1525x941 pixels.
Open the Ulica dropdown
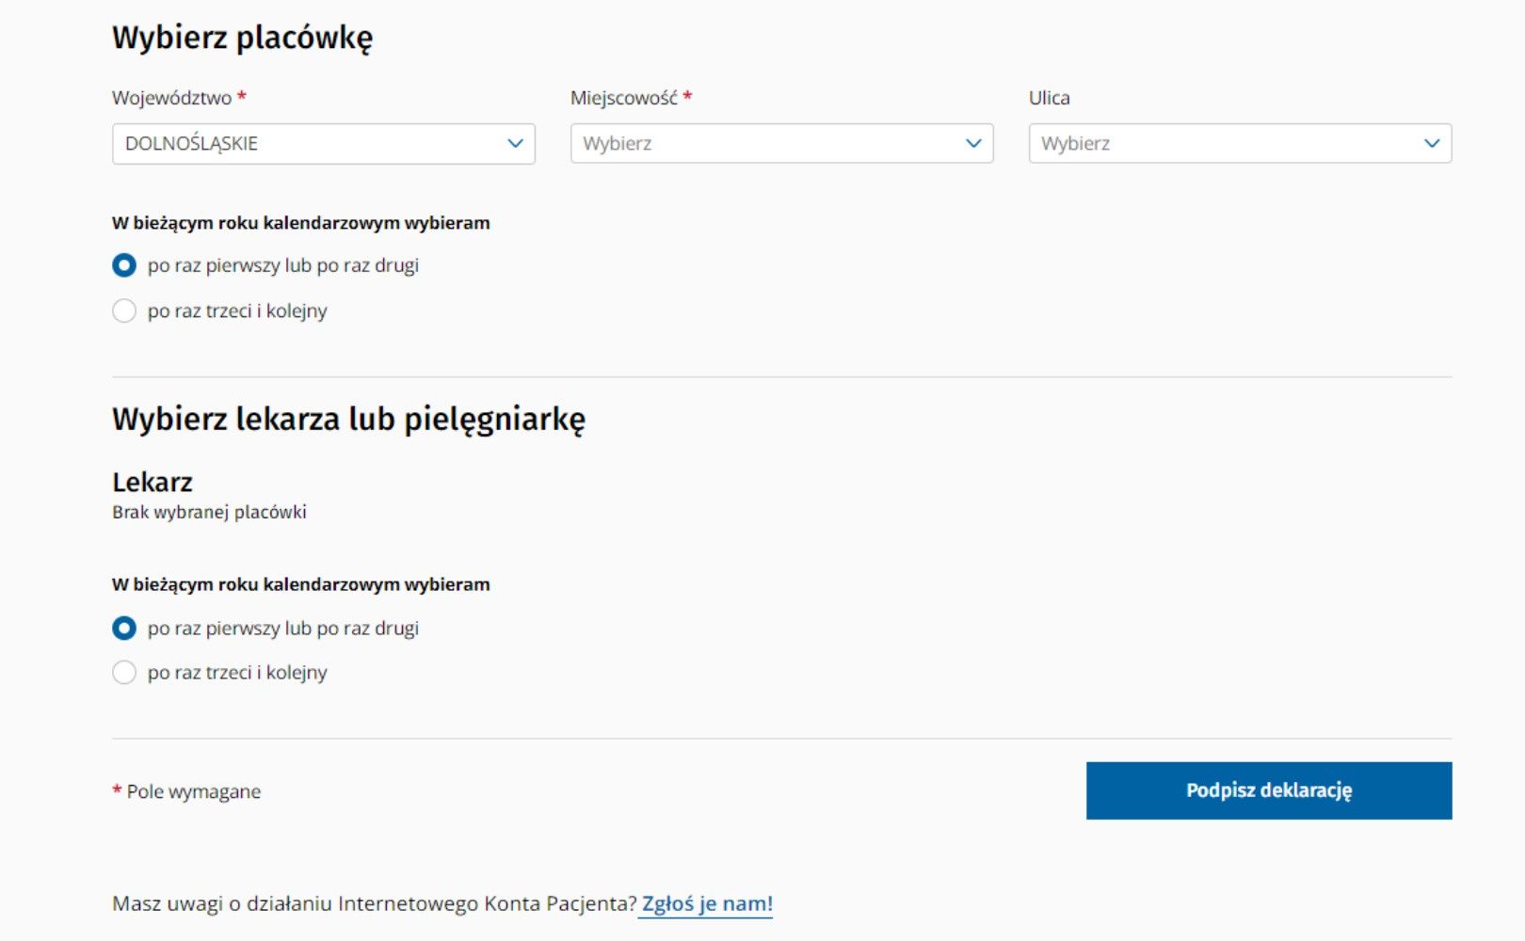tap(1240, 144)
